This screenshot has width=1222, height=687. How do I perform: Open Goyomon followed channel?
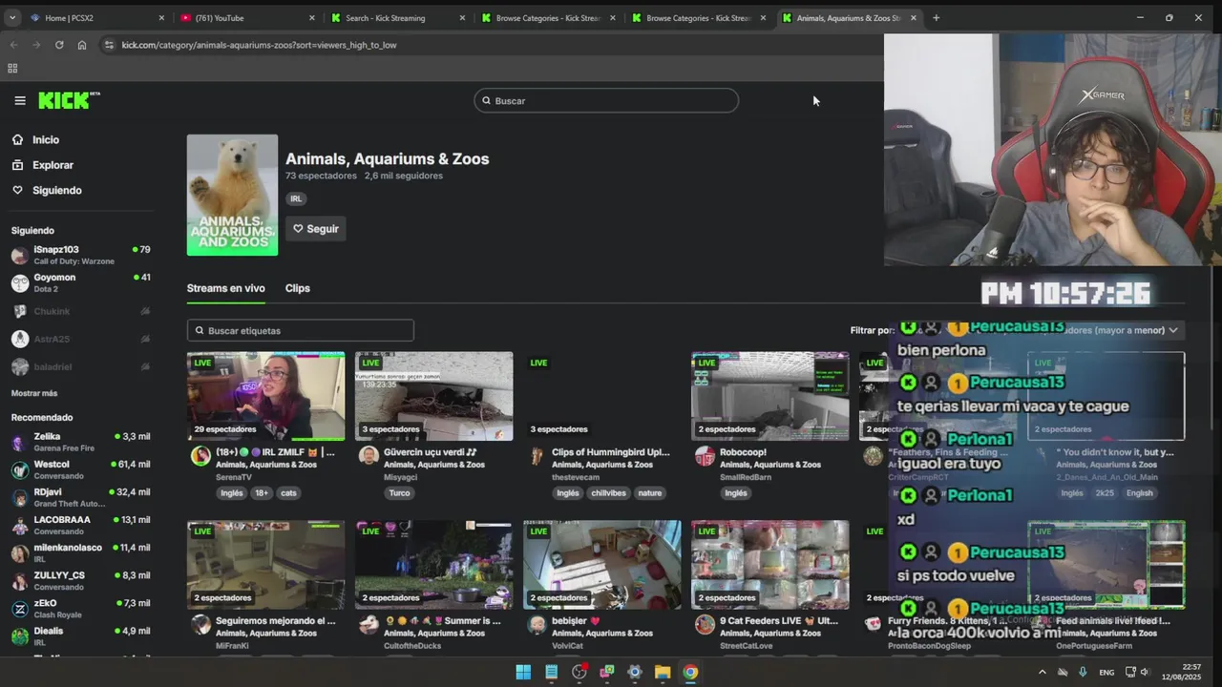point(80,282)
